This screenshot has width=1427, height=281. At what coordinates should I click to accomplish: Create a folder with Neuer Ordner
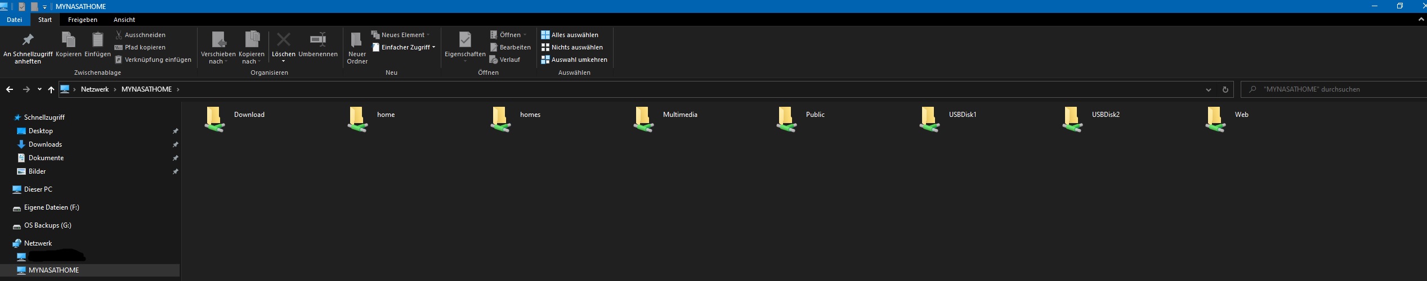click(357, 47)
